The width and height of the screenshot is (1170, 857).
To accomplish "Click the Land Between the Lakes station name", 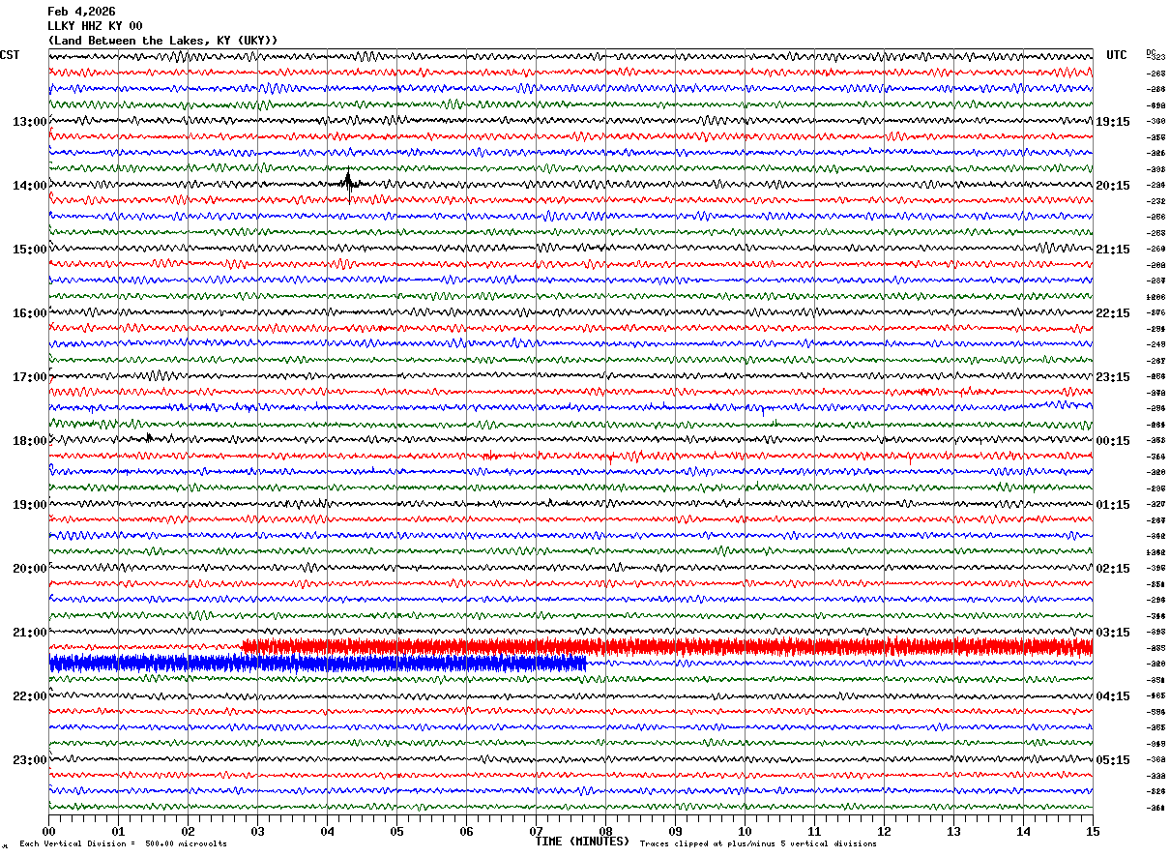I will click(x=162, y=41).
